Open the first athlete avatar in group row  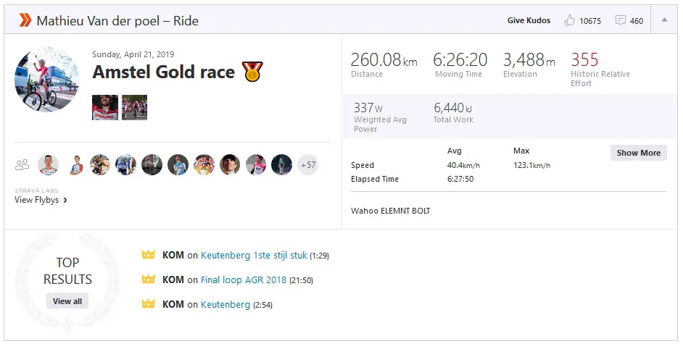[48, 164]
